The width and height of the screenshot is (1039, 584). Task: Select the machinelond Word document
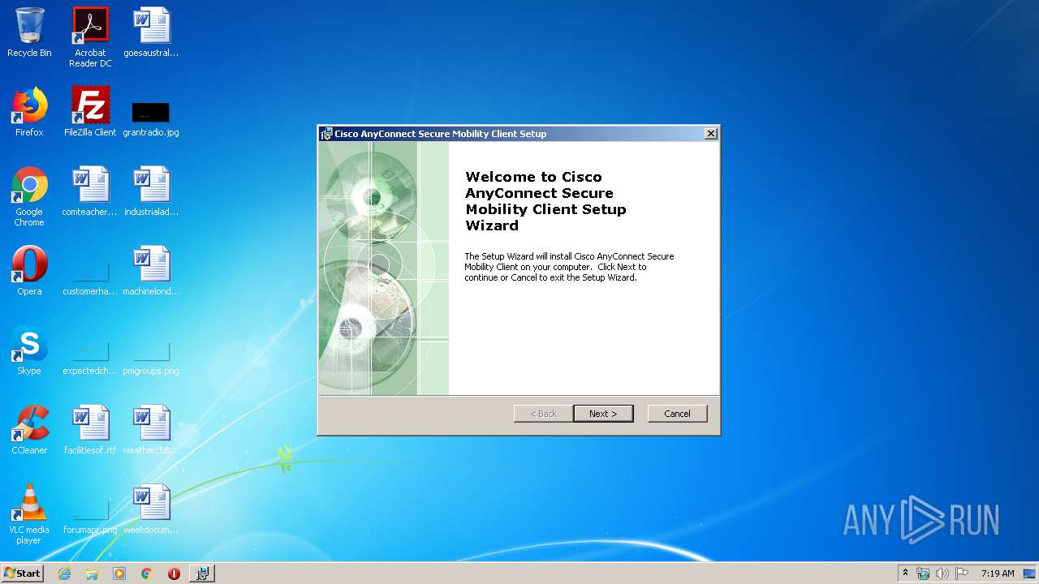(x=152, y=271)
